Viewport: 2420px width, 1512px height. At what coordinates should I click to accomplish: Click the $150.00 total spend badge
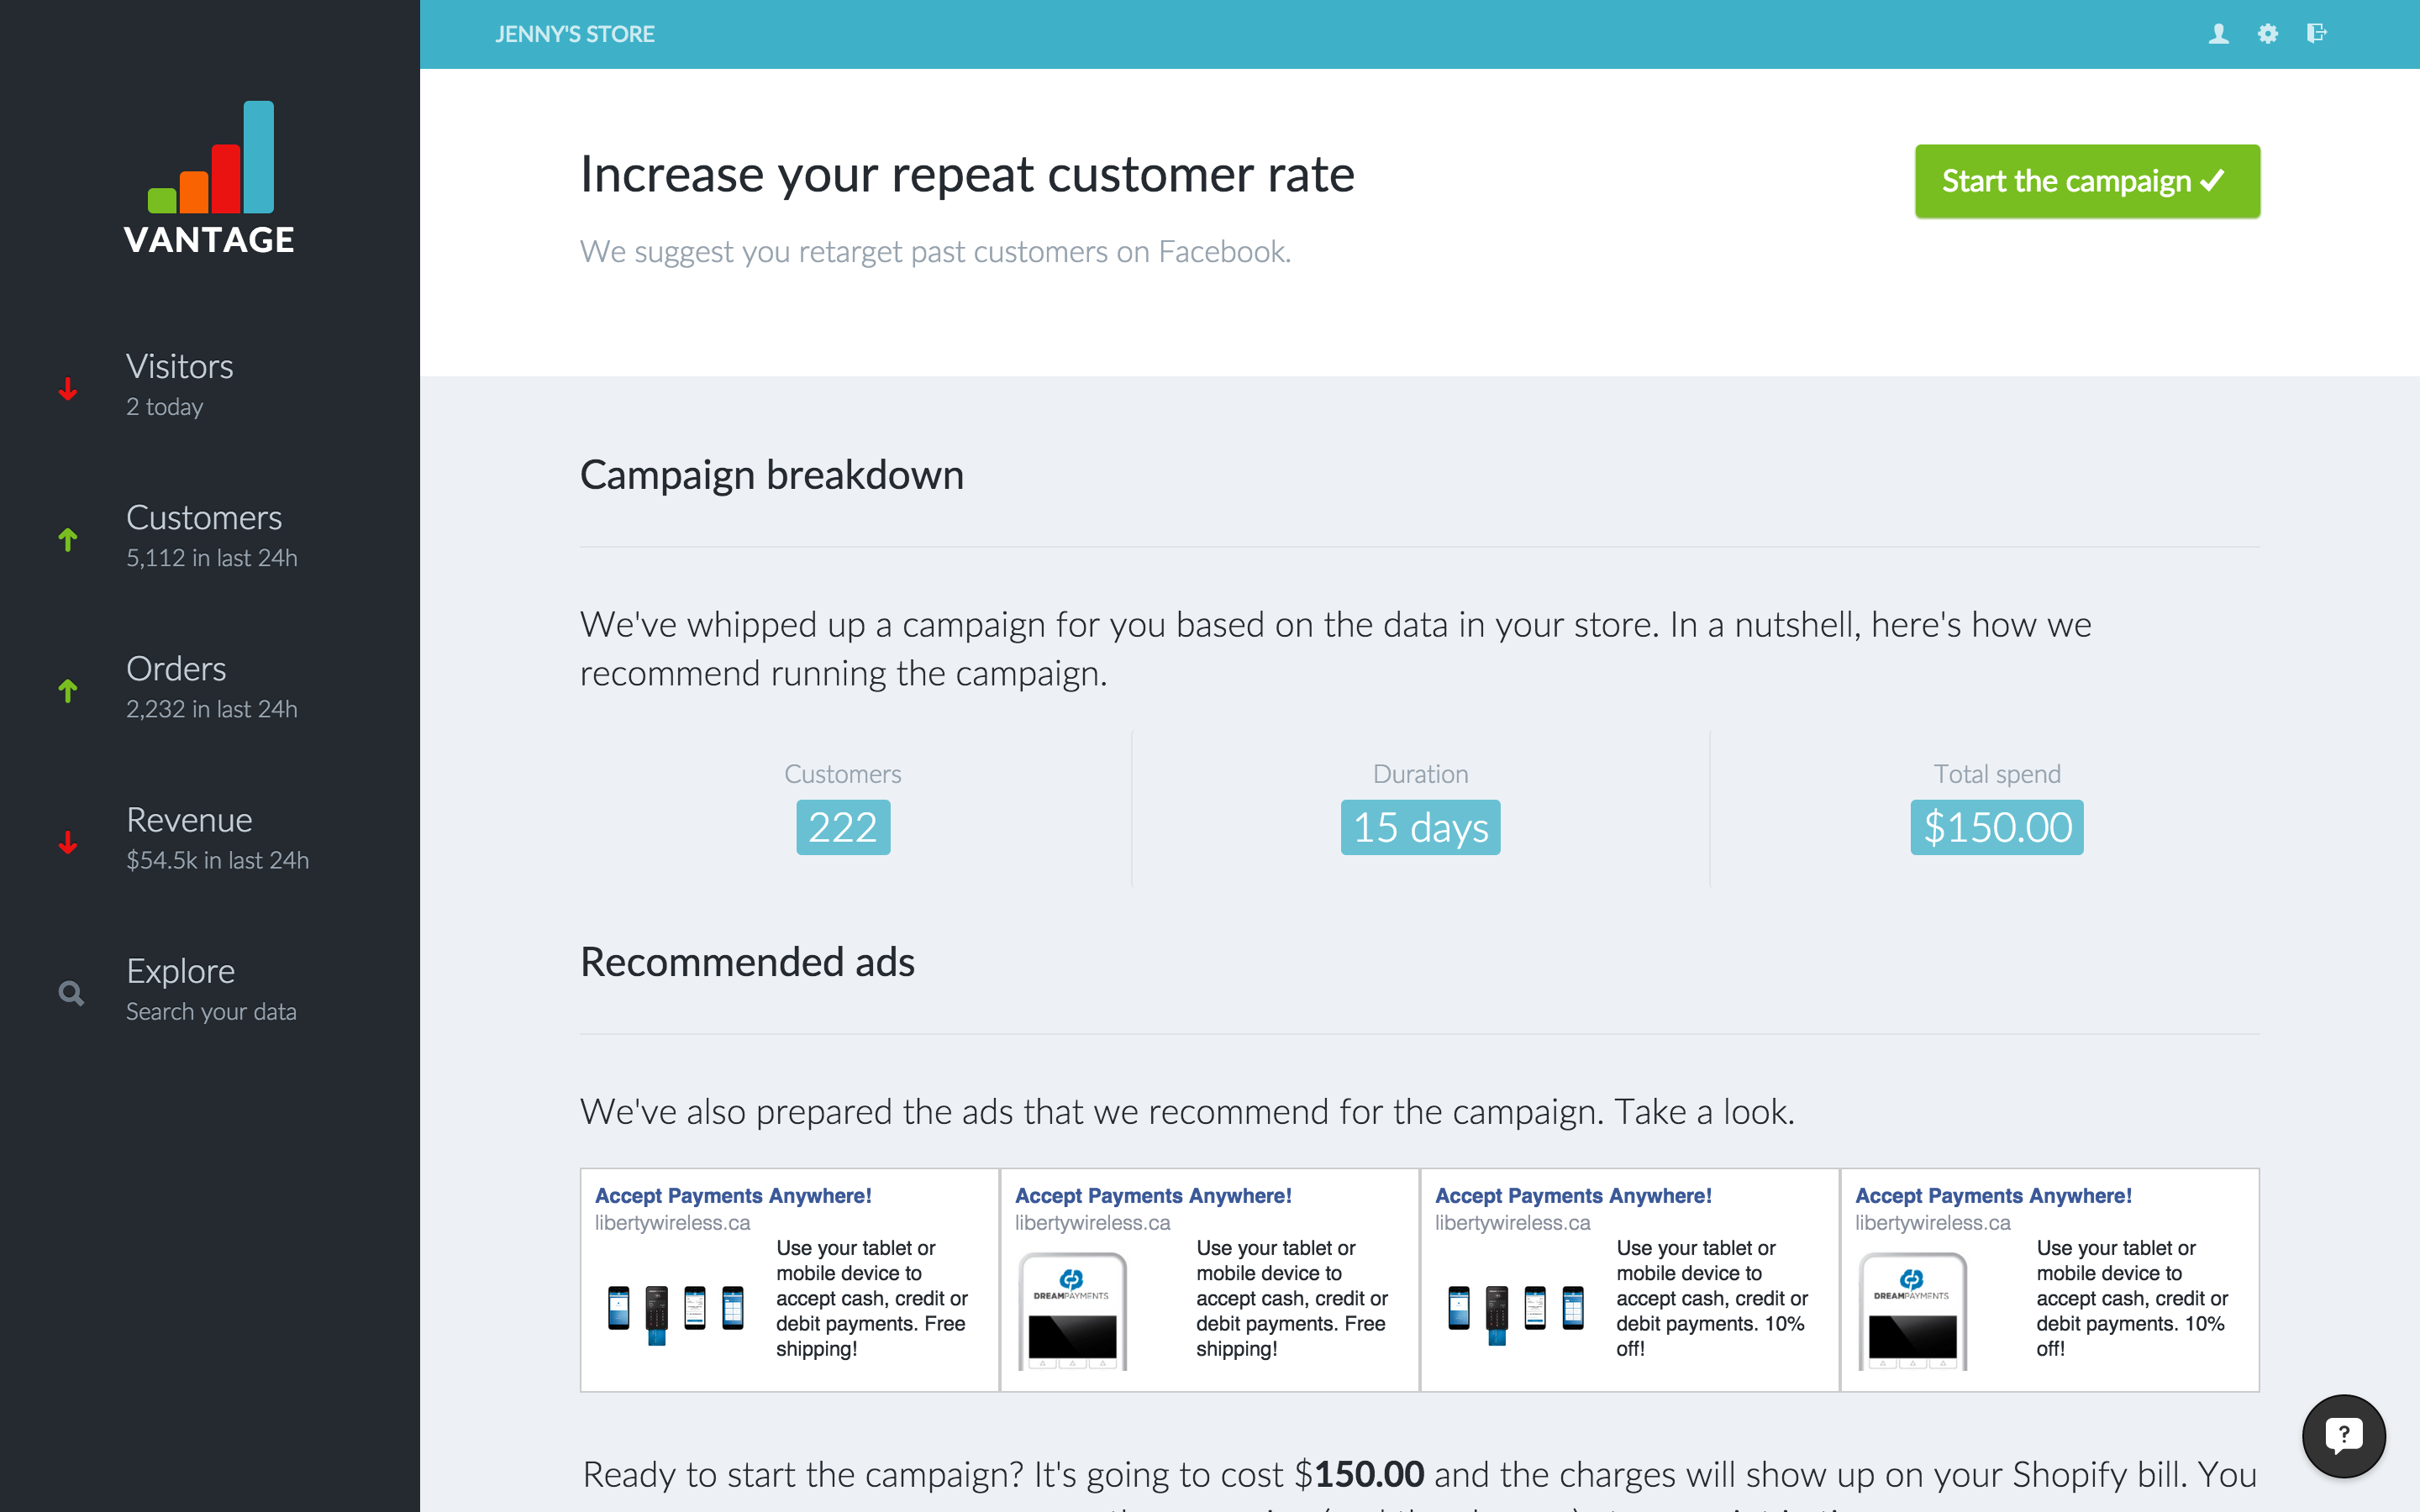[1997, 827]
